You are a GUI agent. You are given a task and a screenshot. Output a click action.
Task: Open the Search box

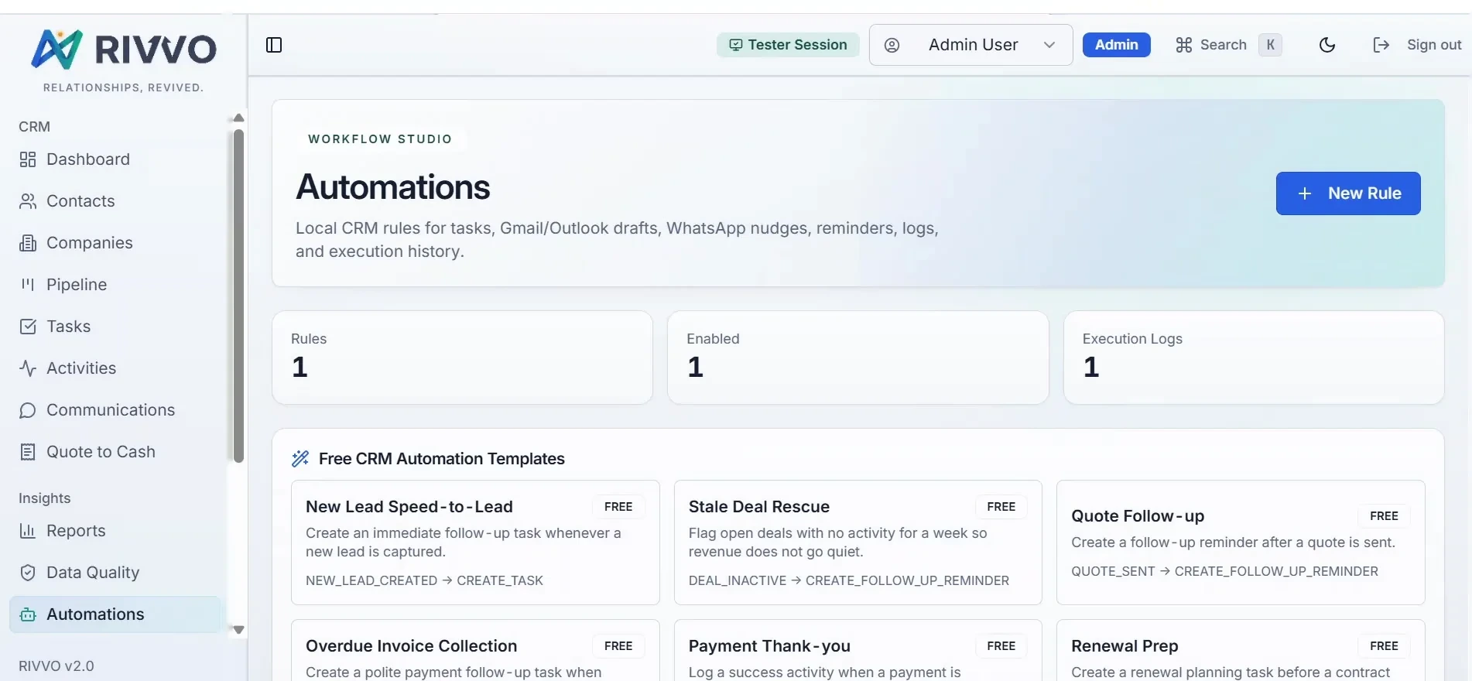click(x=1228, y=45)
